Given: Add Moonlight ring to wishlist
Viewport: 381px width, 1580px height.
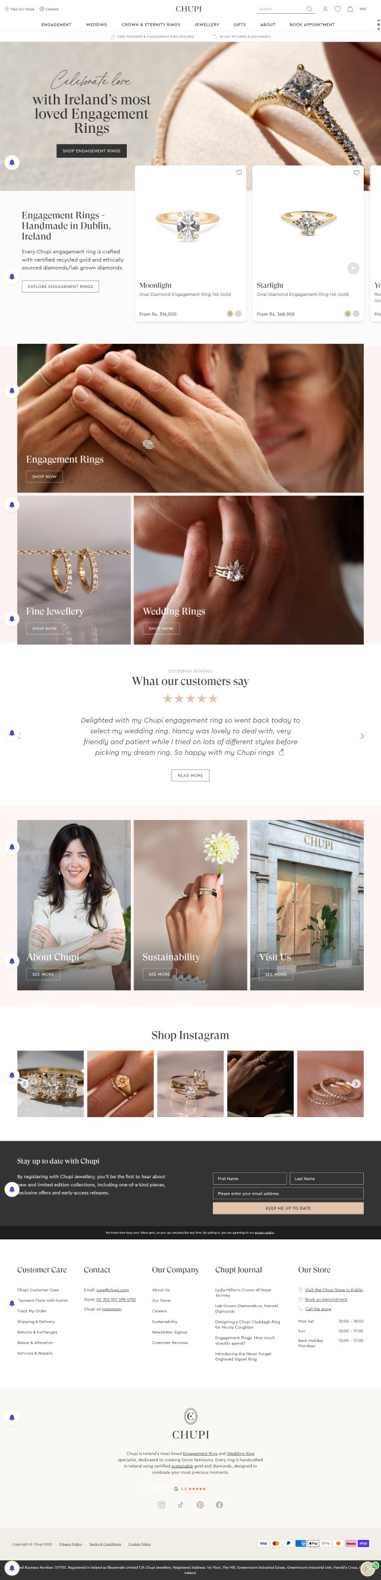Looking at the screenshot, I should point(238,173).
